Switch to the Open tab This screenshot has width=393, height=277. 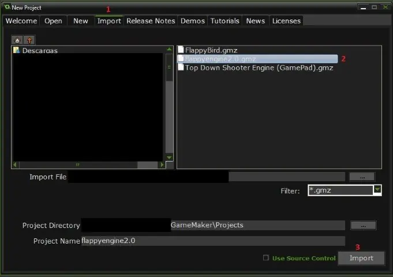pos(53,21)
